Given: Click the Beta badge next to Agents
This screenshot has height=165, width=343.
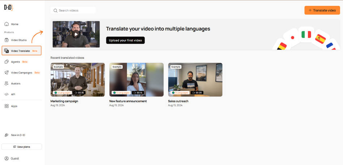Looking at the screenshot, I should tap(25, 62).
